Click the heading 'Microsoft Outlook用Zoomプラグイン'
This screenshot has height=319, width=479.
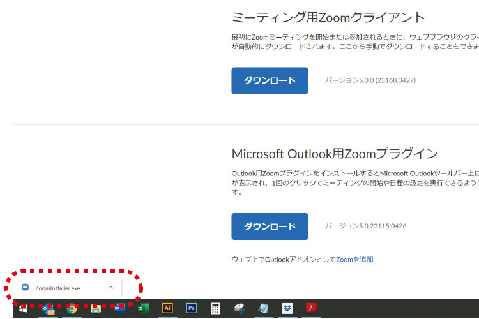click(335, 154)
